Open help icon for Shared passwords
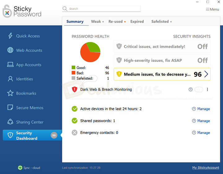This screenshot has width=223, height=174. pyautogui.click(x=194, y=121)
